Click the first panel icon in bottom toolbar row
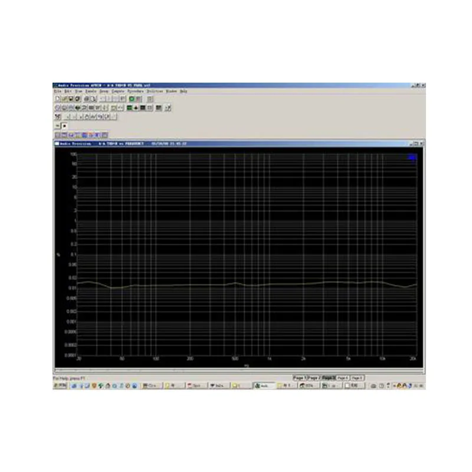This screenshot has height=472, width=472. pos(58,135)
